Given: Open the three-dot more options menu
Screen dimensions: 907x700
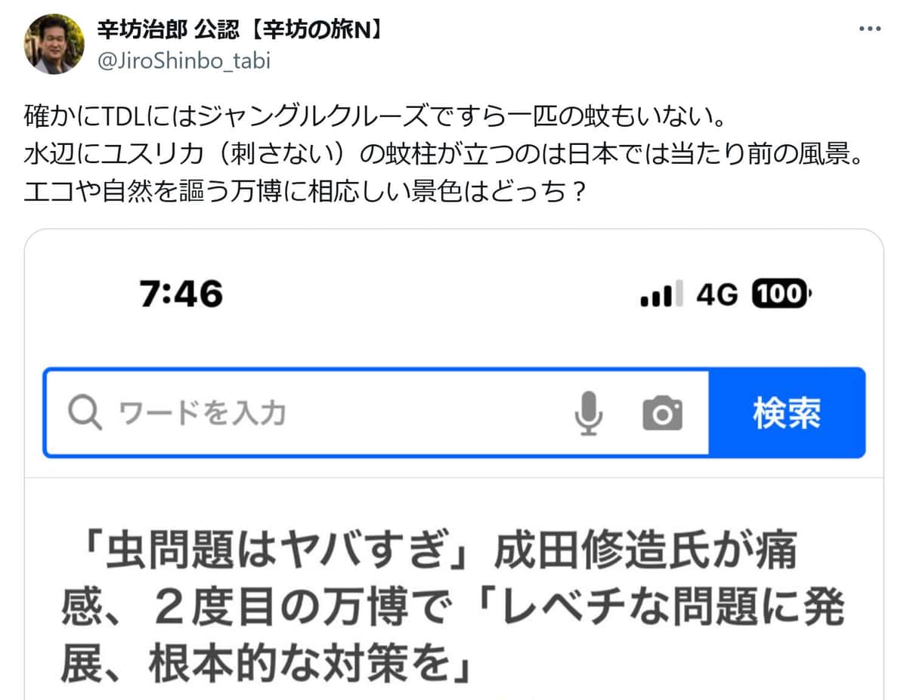Looking at the screenshot, I should [868, 29].
